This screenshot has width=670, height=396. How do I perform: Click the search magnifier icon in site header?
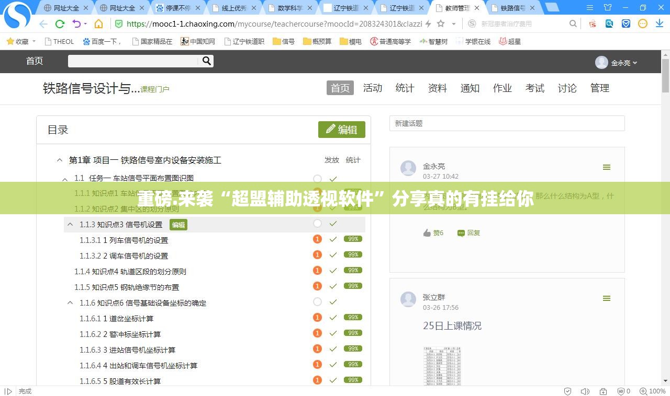pos(207,61)
